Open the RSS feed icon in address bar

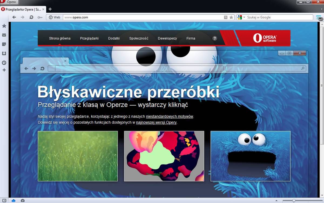226,17
